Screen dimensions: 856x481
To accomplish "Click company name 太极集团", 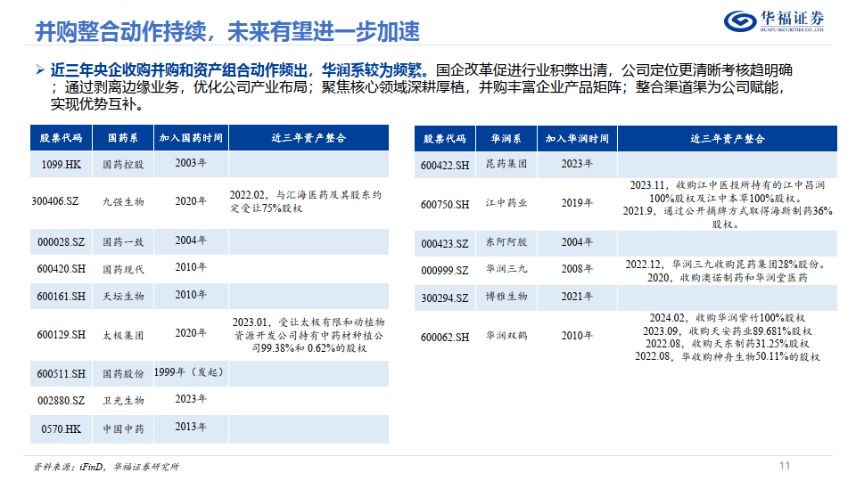I will [x=123, y=336].
